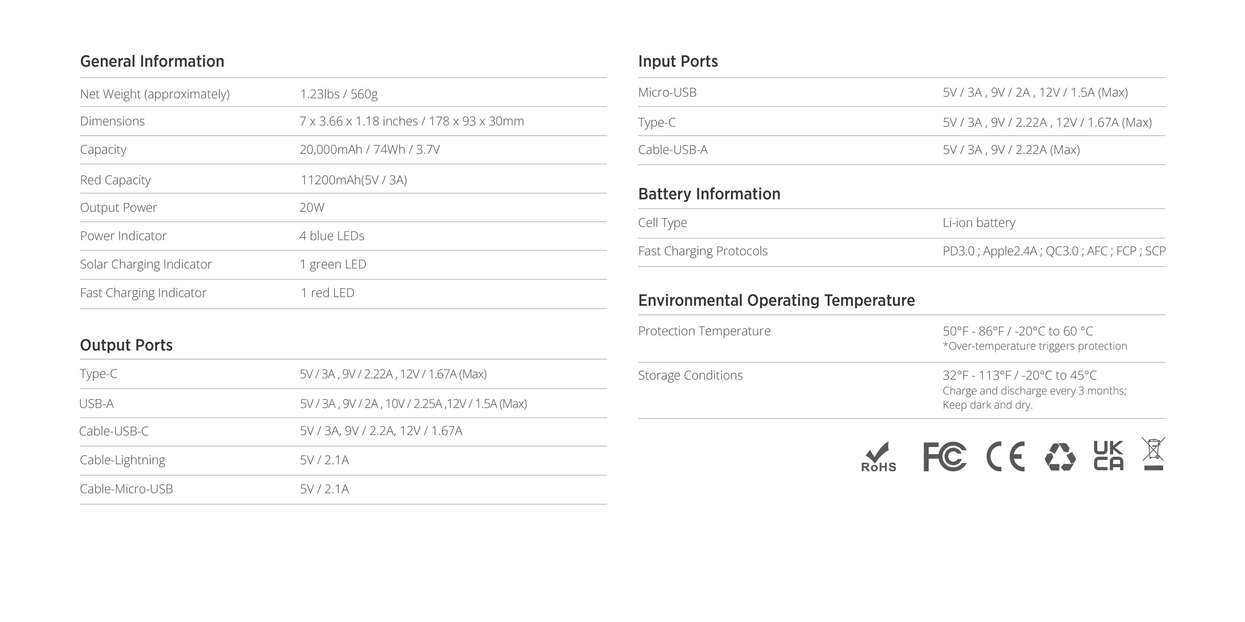The image size is (1245, 622).
Task: Select the Battery Information heading
Action: pyautogui.click(x=709, y=194)
